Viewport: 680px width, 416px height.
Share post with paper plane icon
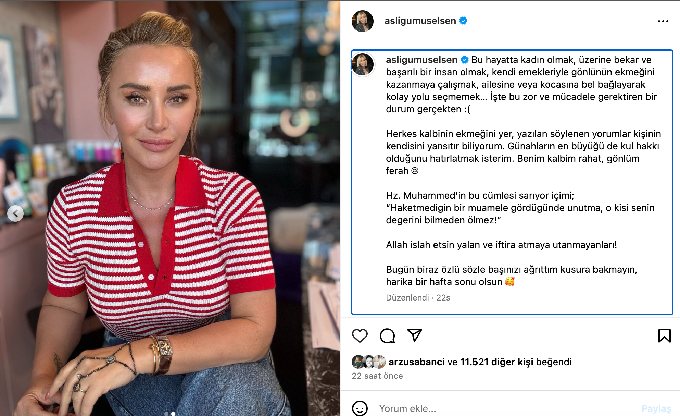[x=415, y=335]
